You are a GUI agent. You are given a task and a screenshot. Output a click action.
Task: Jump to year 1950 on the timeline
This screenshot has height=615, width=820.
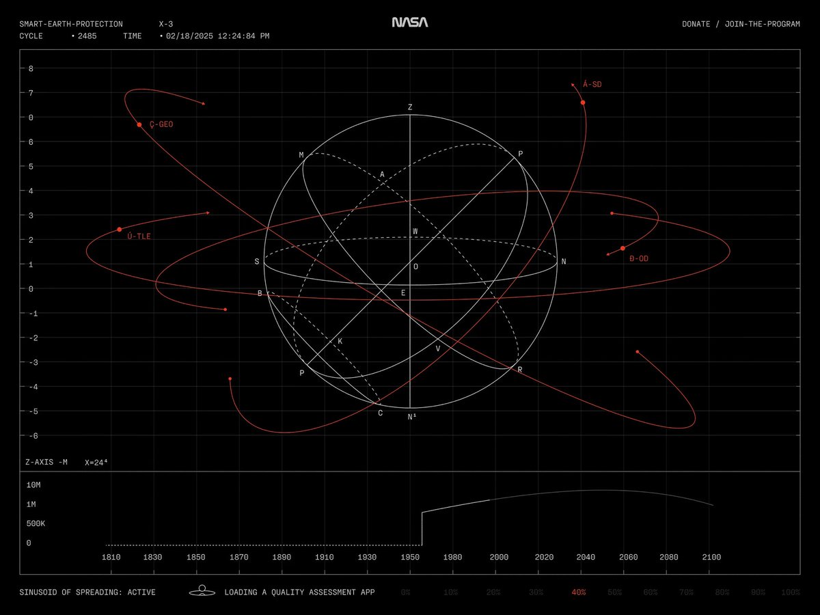coord(410,557)
